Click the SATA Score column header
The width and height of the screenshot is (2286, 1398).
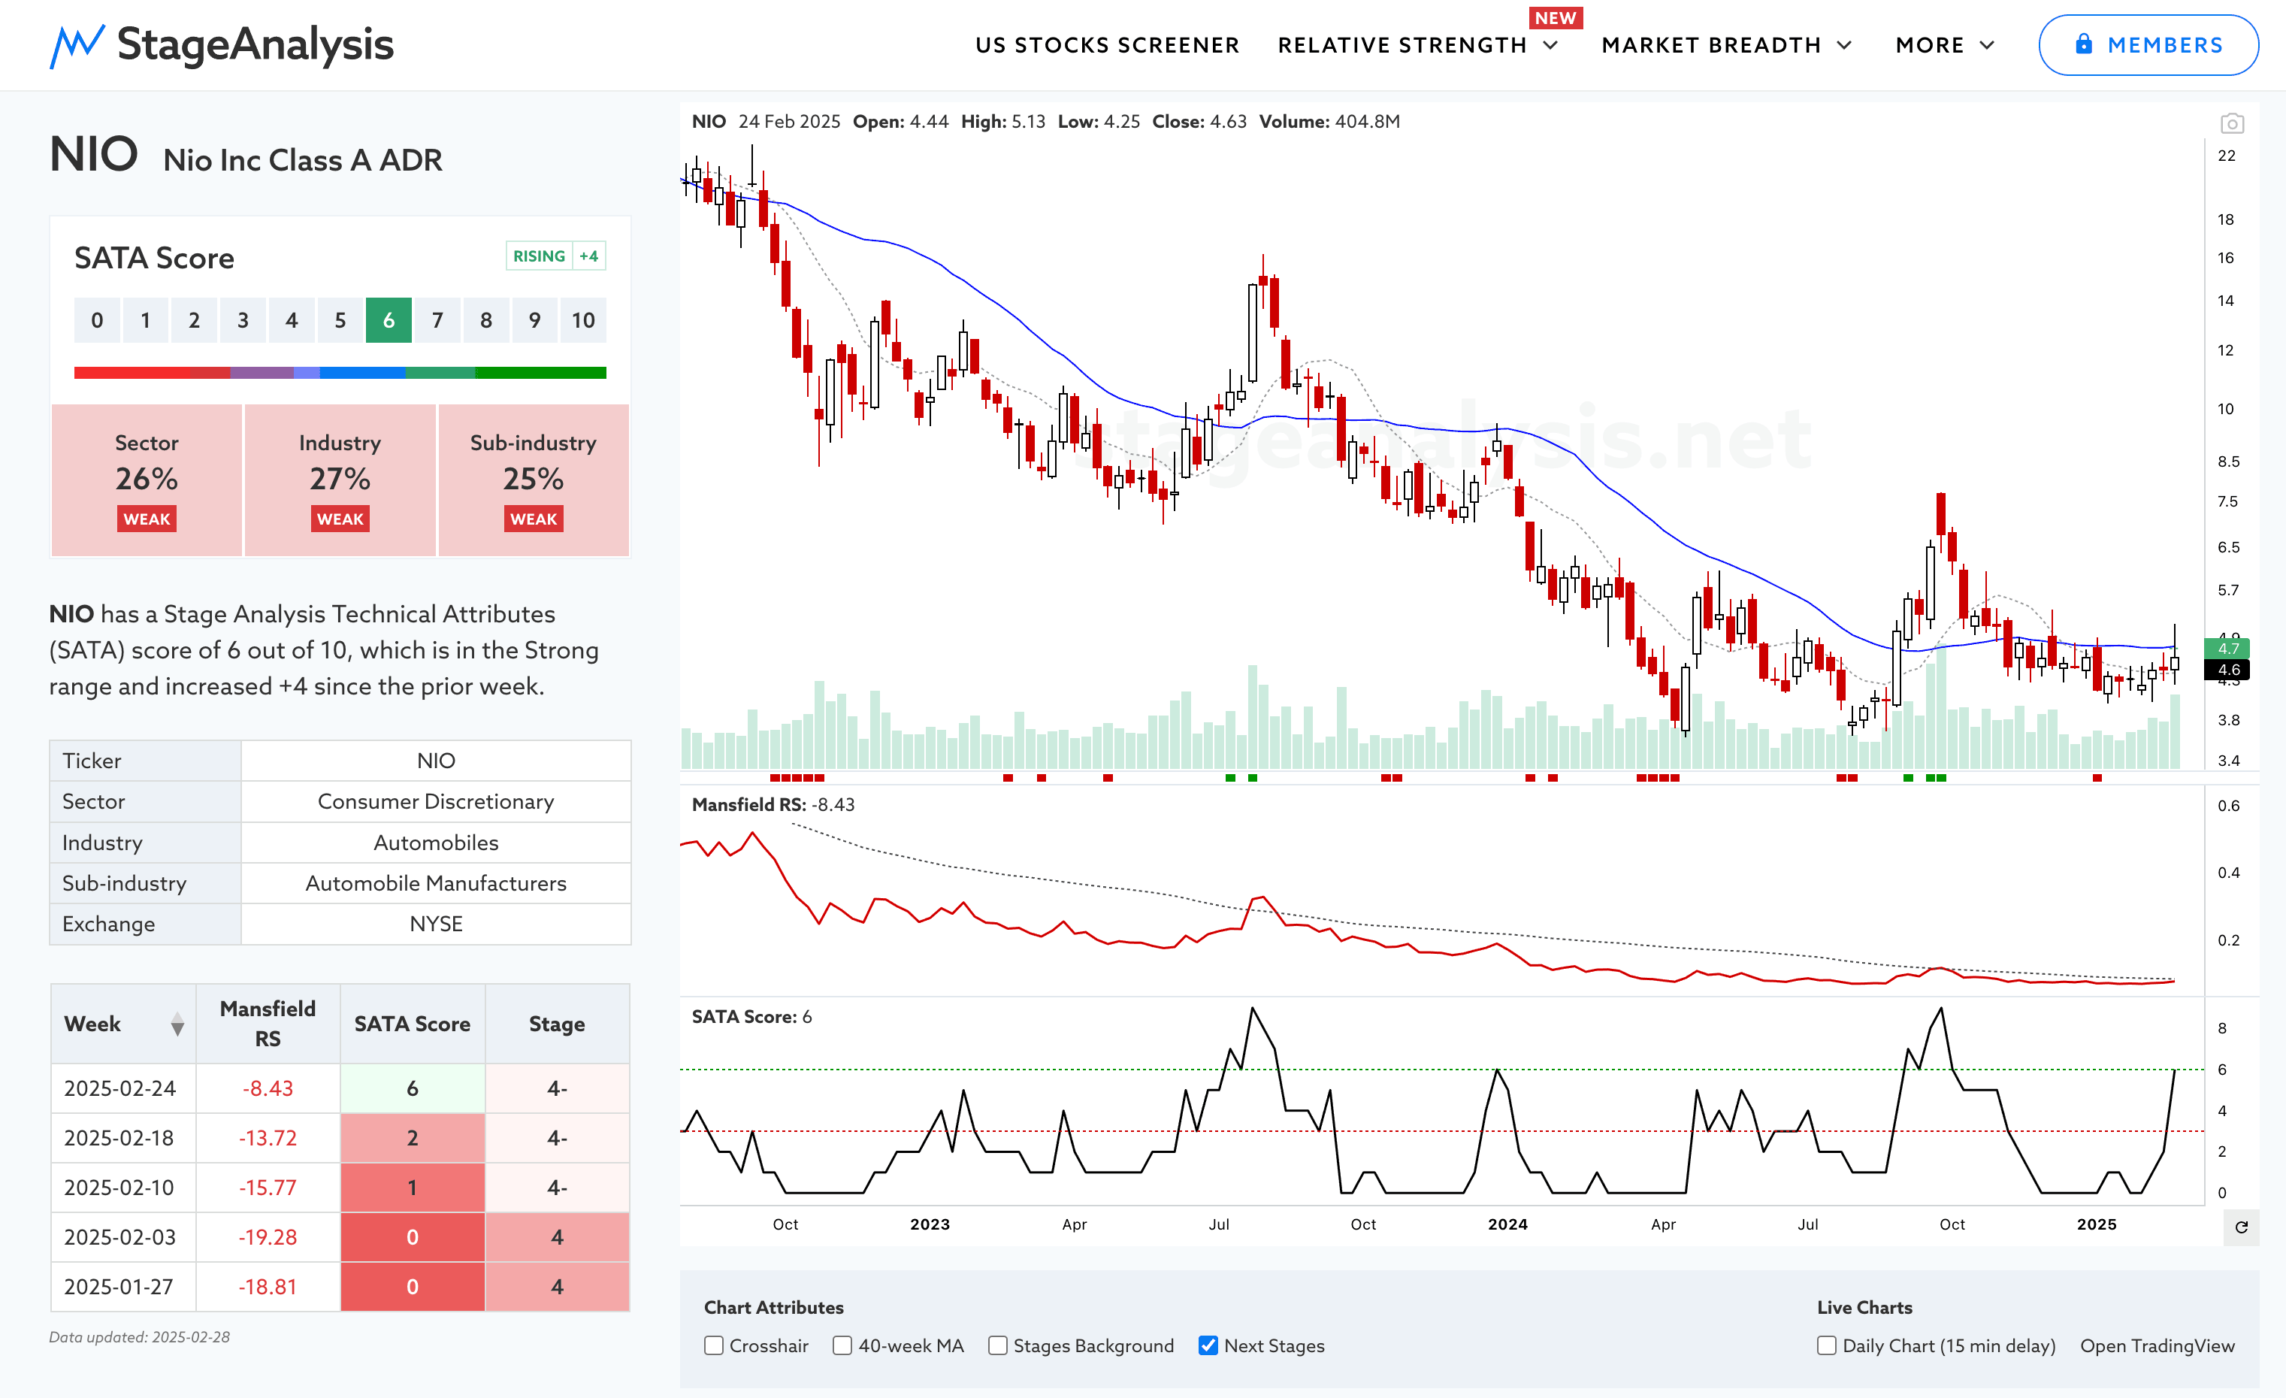[412, 1024]
